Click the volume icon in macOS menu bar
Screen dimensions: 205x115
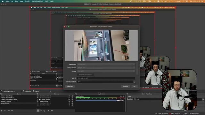(x=166, y=1)
